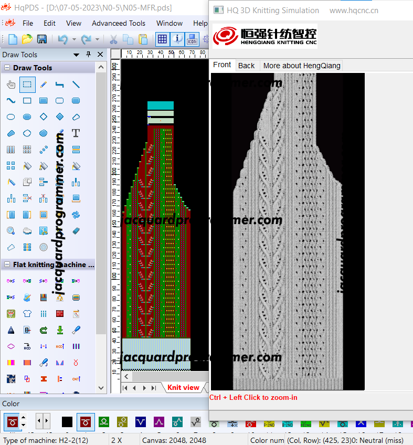413x445 pixels.
Task: Pick the black color swatch
Action: [67, 422]
